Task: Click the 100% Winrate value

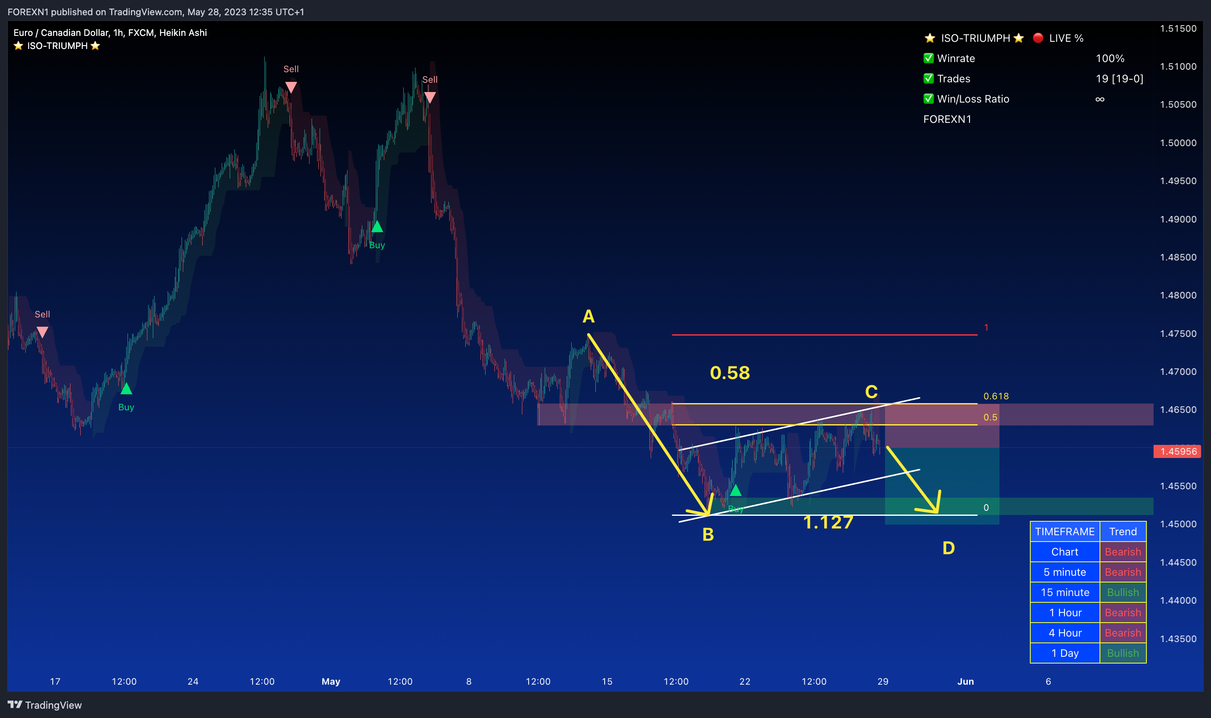Action: tap(1110, 58)
